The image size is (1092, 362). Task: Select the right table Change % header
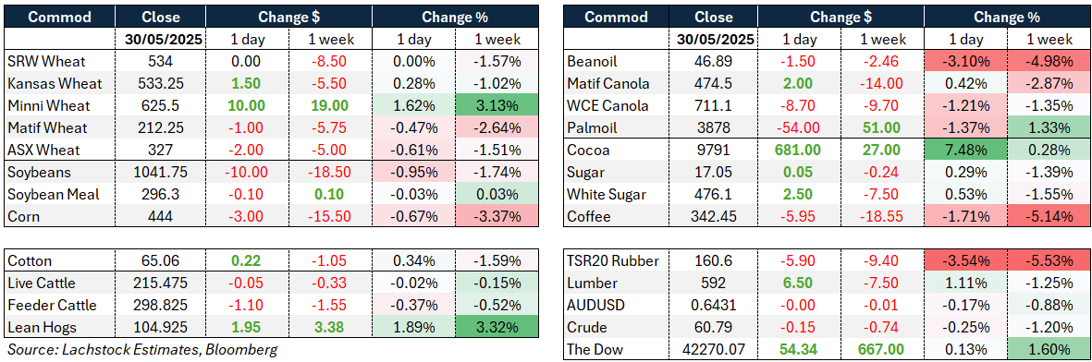pyautogui.click(x=1007, y=18)
